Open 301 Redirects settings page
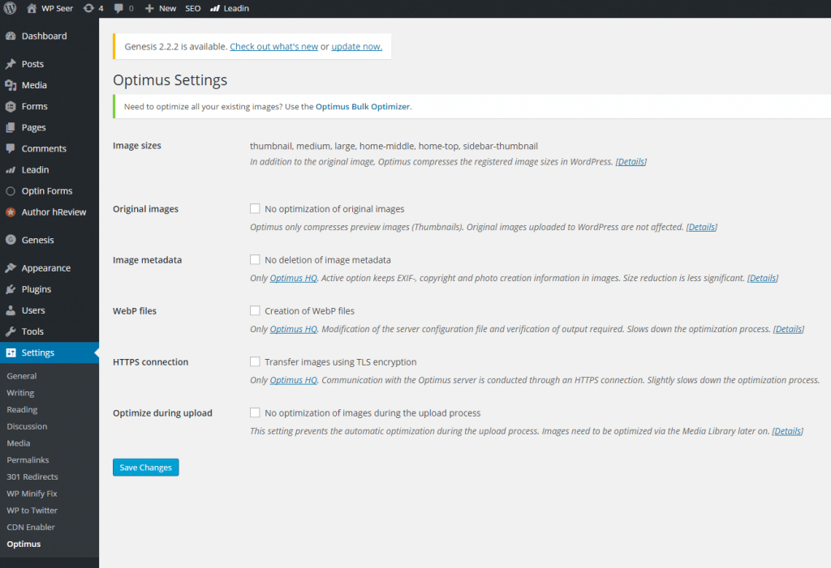The height and width of the screenshot is (568, 831). coord(32,477)
